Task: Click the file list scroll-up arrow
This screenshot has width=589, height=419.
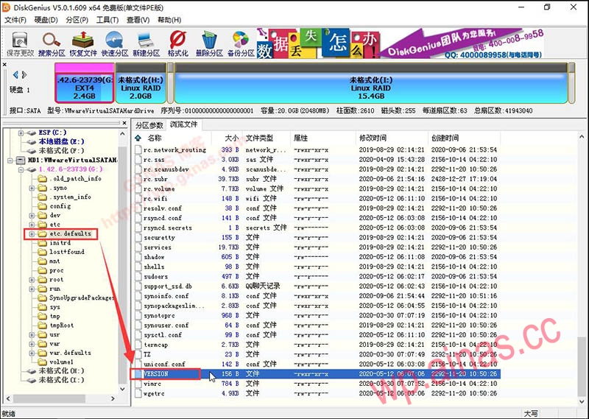Action: click(582, 137)
